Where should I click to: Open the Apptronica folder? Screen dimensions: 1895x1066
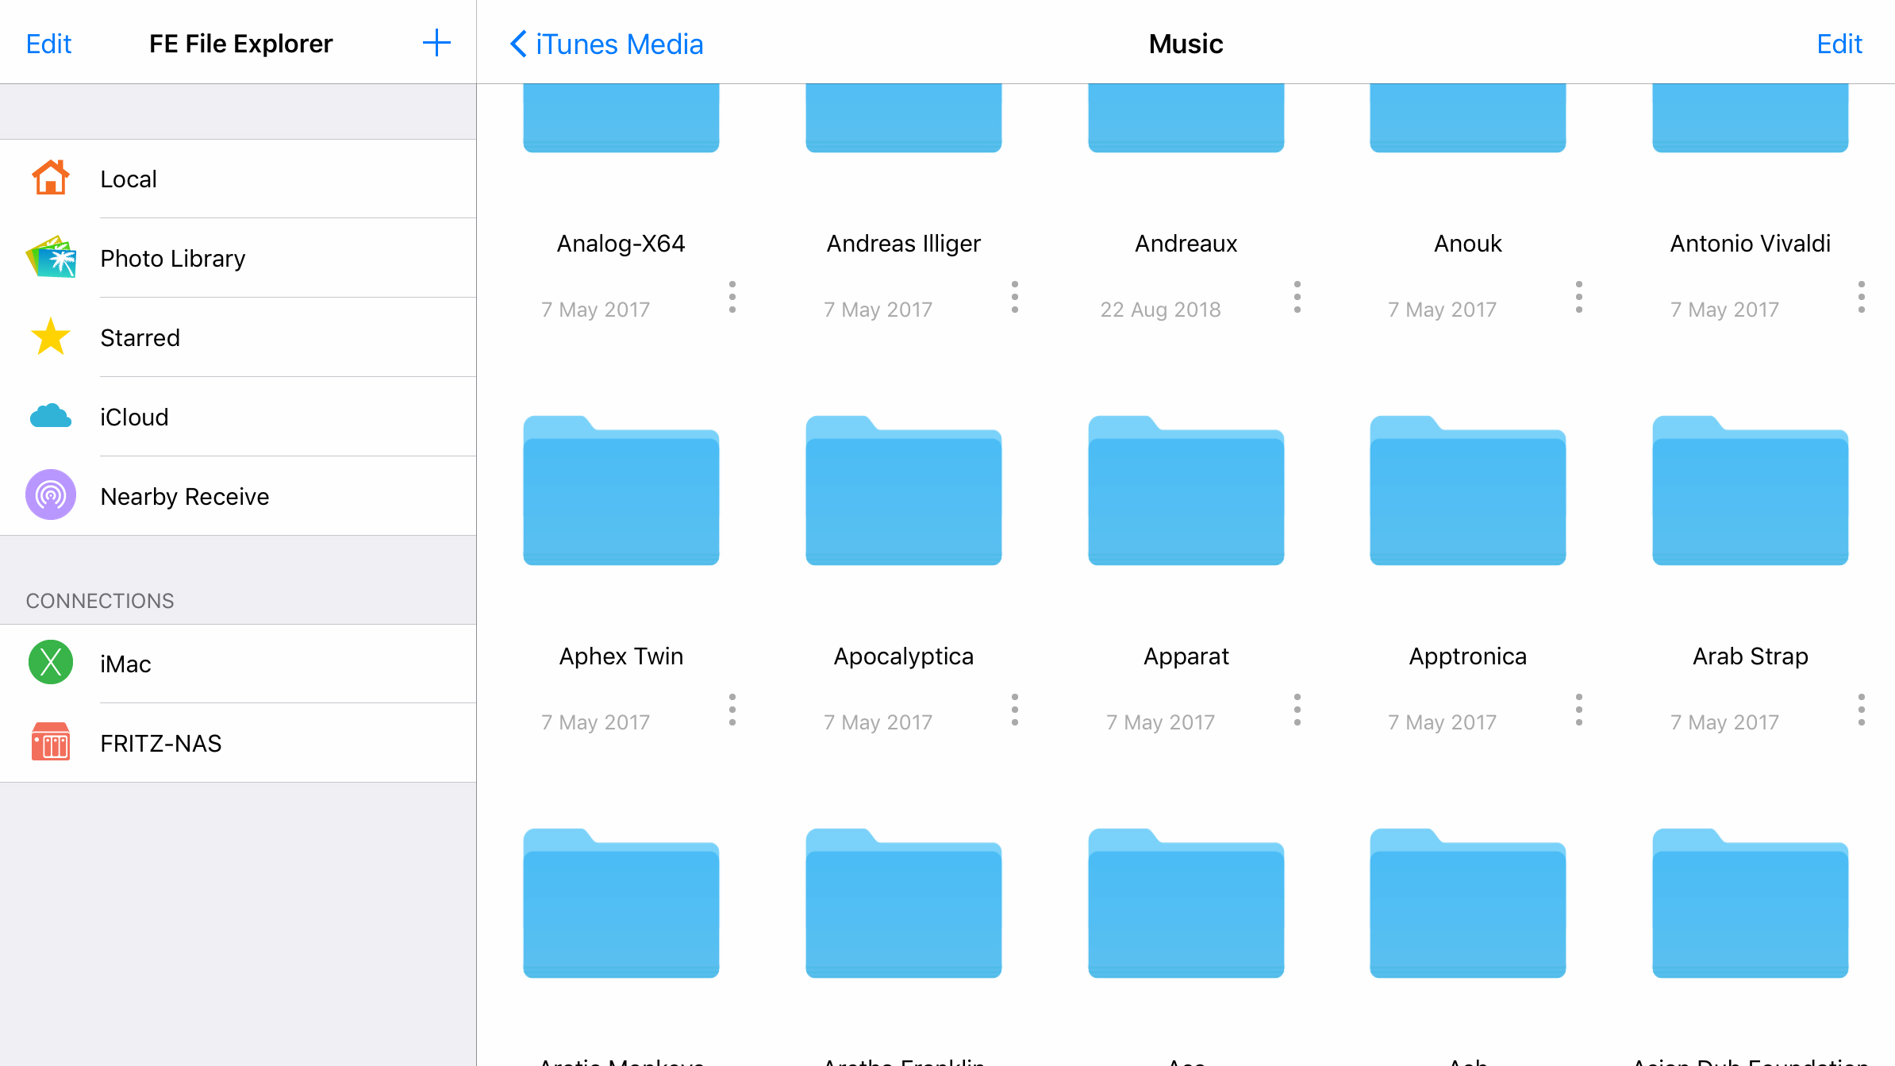point(1468,490)
